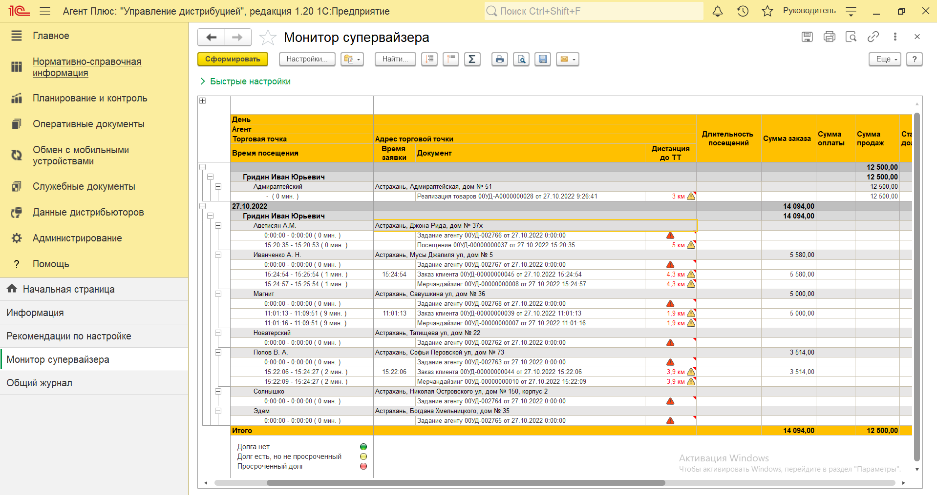Image resolution: width=937 pixels, height=495 pixels.
Task: Open the send by email dropdown
Action: [568, 59]
